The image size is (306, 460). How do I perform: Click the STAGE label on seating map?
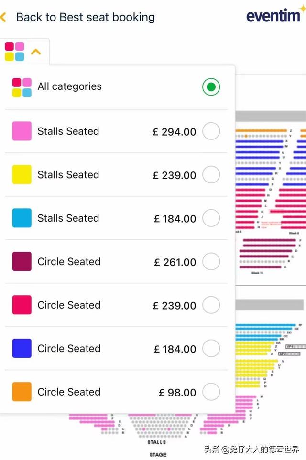(157, 455)
